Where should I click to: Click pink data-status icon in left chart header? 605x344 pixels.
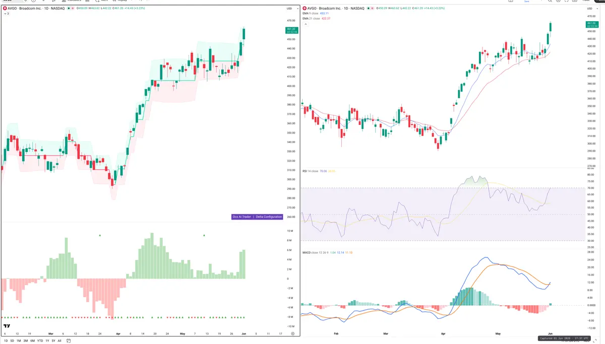pyautogui.click(x=73, y=8)
